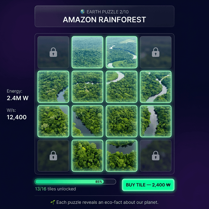Screen dimensions: 209x209
Task: Click the globe icon beside Earth Puzzle 2/10
Action: coord(83,12)
